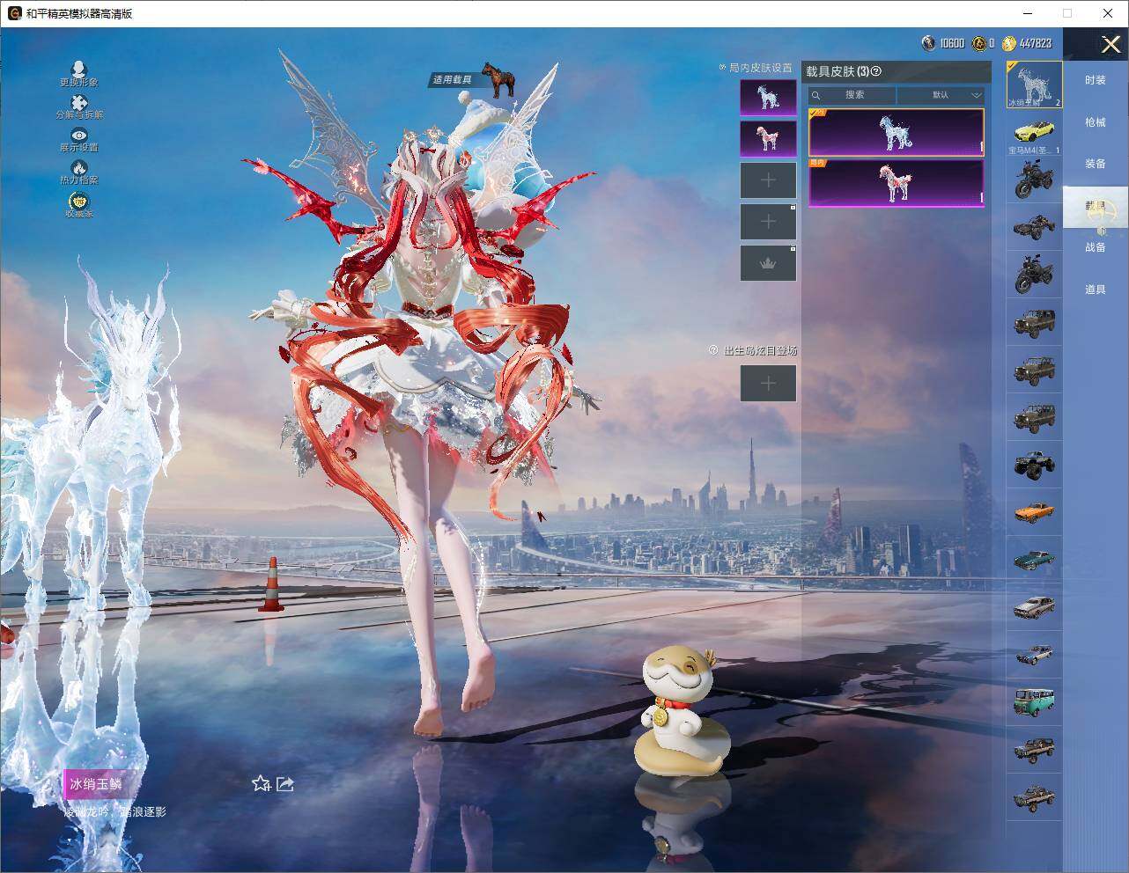The image size is (1129, 873).
Task: Select the orange muscle car icon
Action: [1034, 511]
